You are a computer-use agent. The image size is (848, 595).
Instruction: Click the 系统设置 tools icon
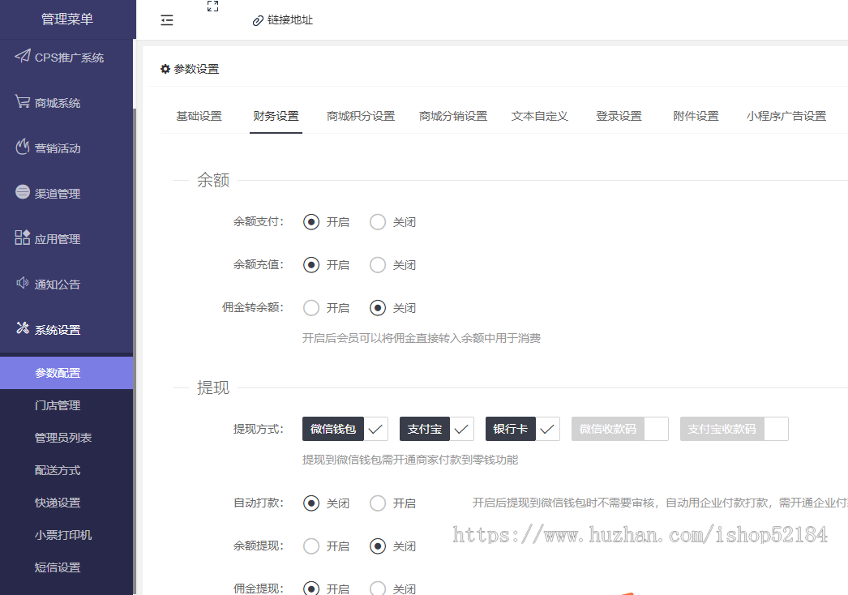(x=22, y=327)
